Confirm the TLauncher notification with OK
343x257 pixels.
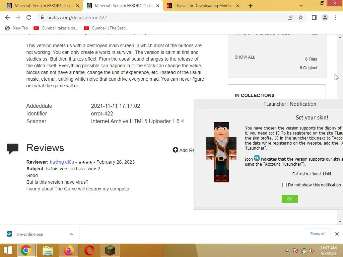click(290, 199)
